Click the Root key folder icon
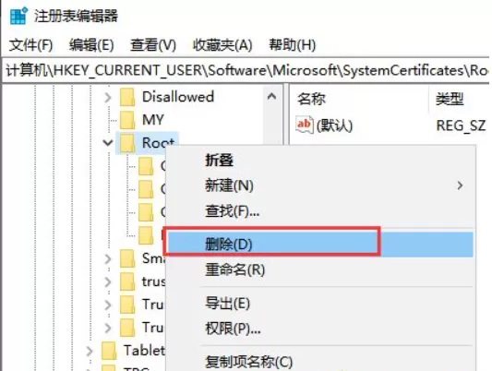Screen dimensions: 492x371 (127, 143)
